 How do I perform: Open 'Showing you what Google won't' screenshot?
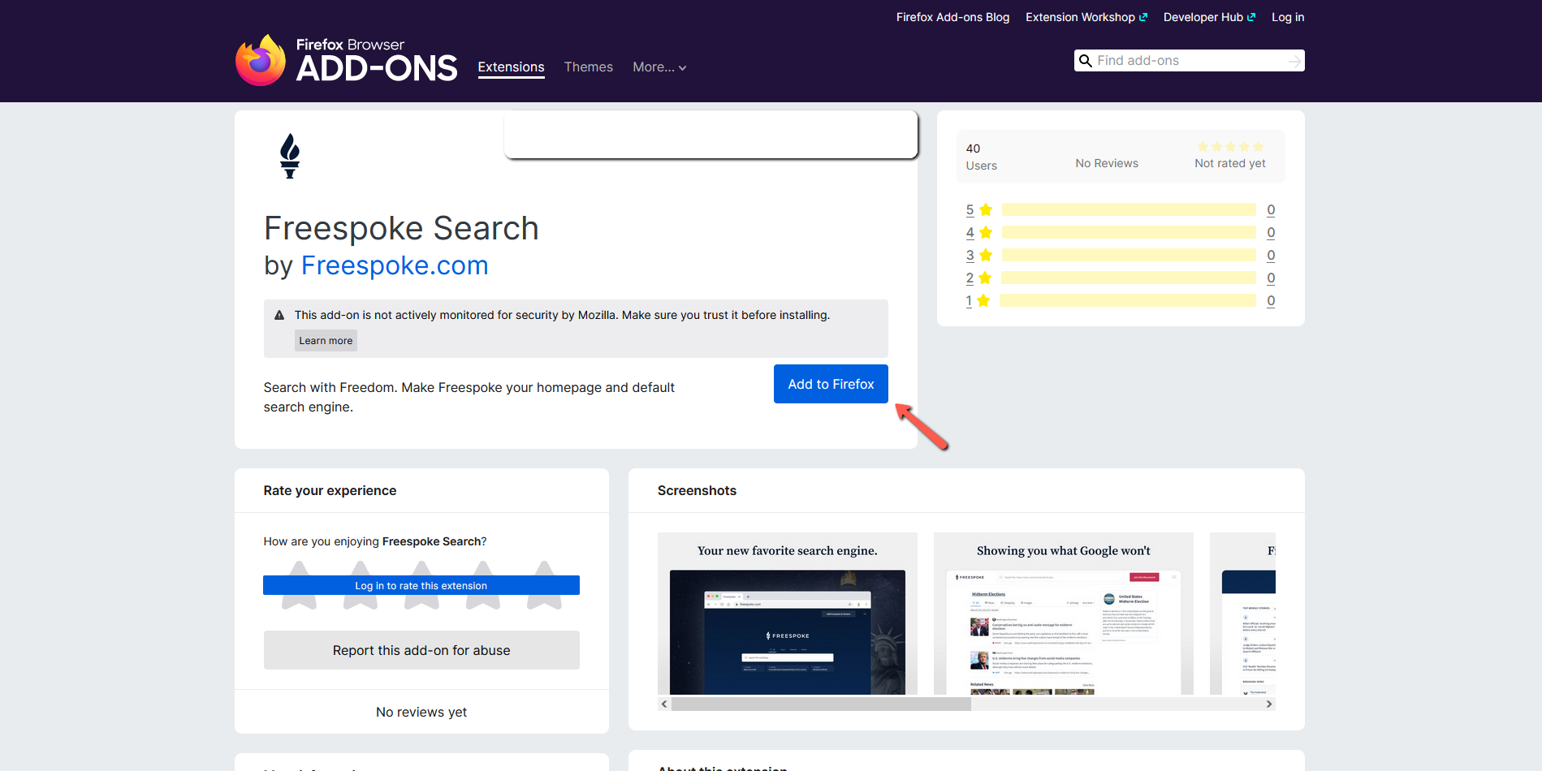[1064, 614]
